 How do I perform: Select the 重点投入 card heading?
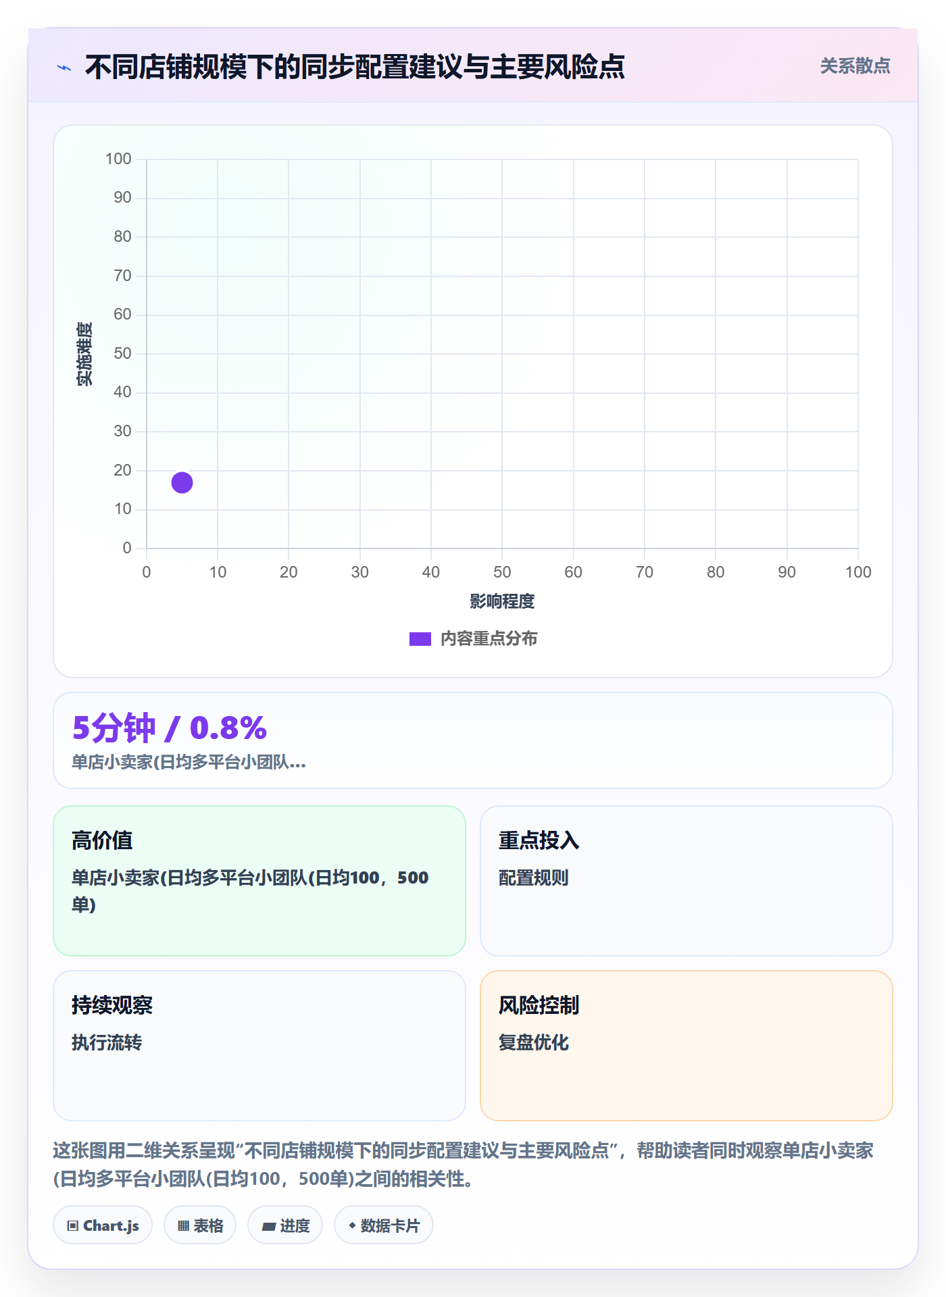coord(539,840)
